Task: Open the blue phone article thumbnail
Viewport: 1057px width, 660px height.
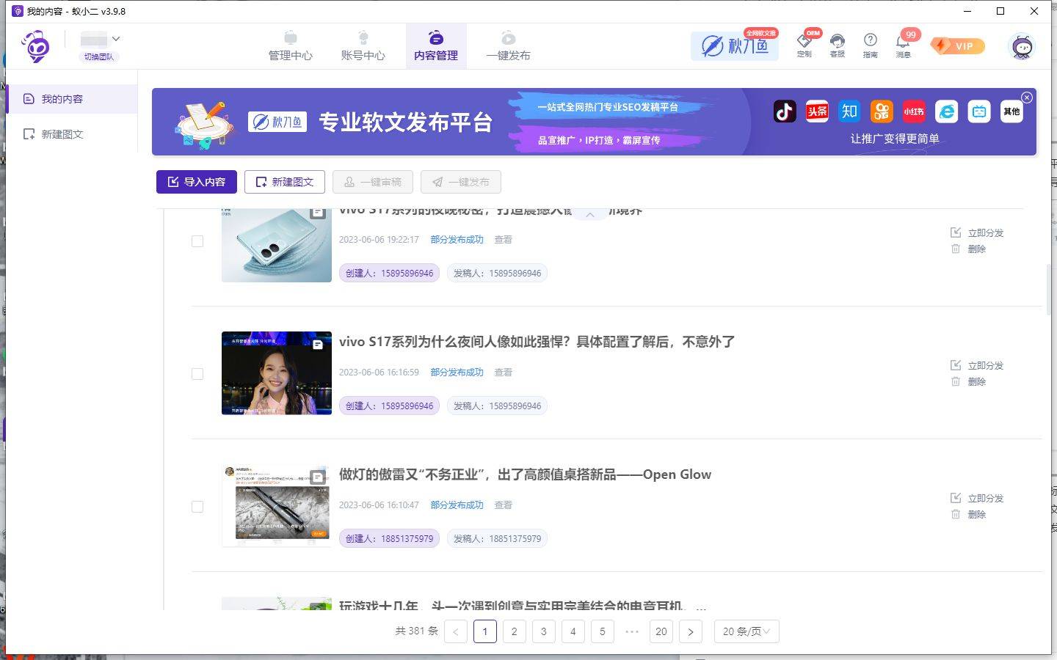Action: click(277, 245)
